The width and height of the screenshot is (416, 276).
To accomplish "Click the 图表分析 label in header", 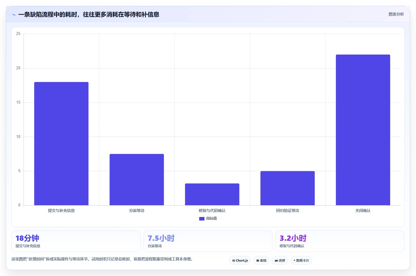I will tap(396, 14).
